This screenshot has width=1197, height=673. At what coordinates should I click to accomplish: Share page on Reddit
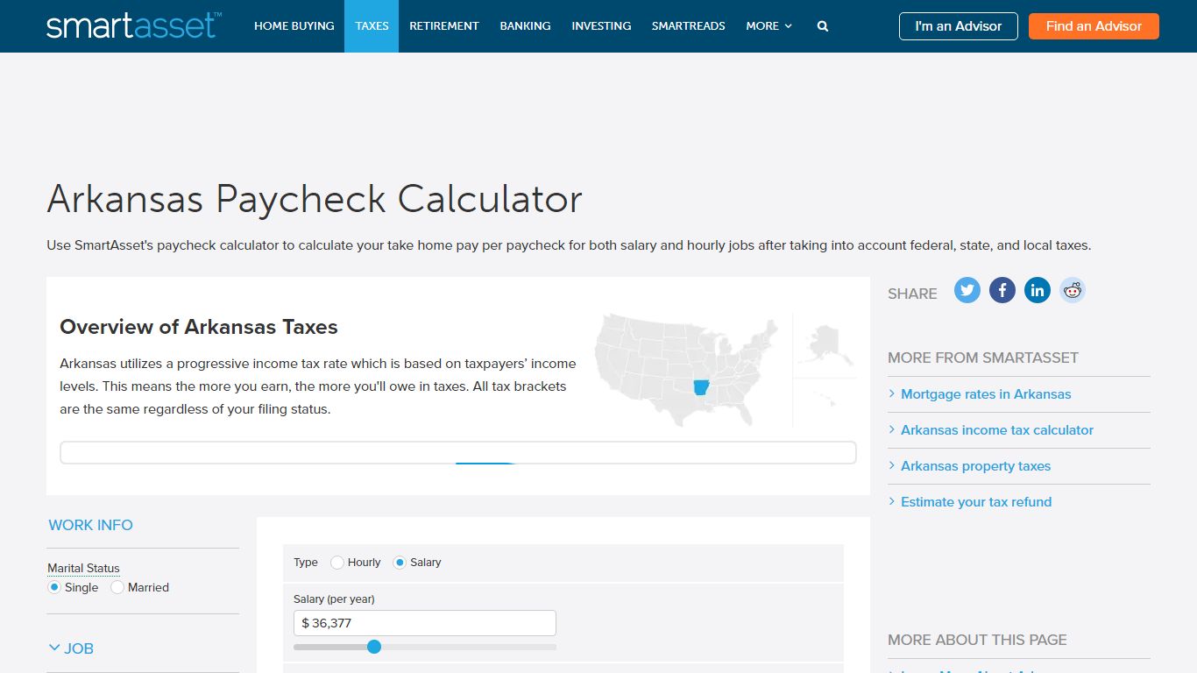1073,290
